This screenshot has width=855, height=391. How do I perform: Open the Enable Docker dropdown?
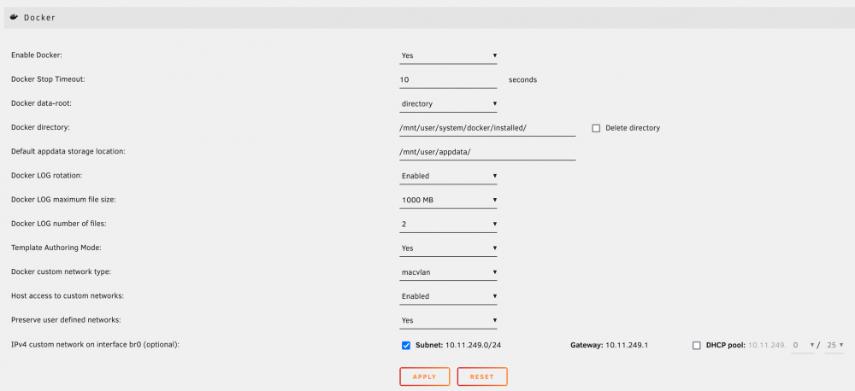click(448, 55)
